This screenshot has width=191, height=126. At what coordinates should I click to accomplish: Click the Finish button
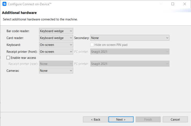(148, 119)
